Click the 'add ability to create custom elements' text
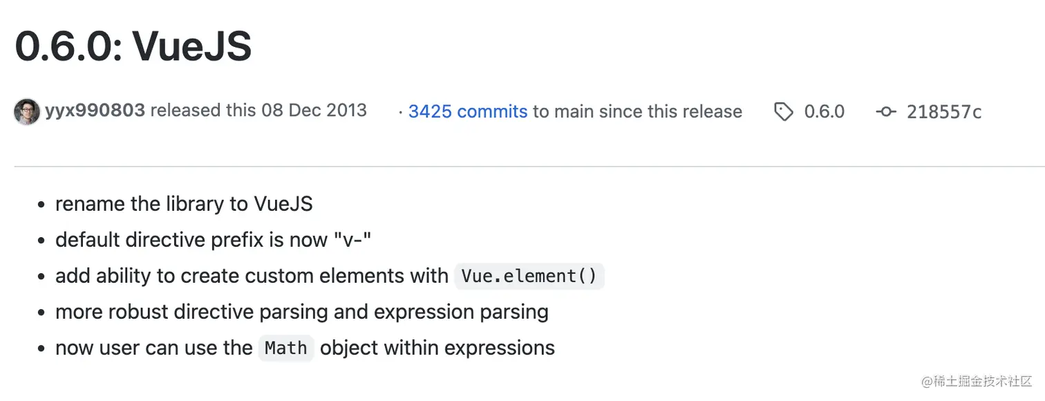 coord(252,276)
